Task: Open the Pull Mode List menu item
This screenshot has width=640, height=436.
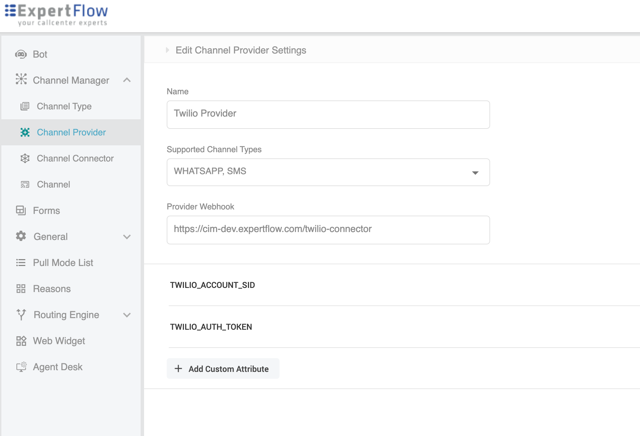Action: tap(63, 263)
